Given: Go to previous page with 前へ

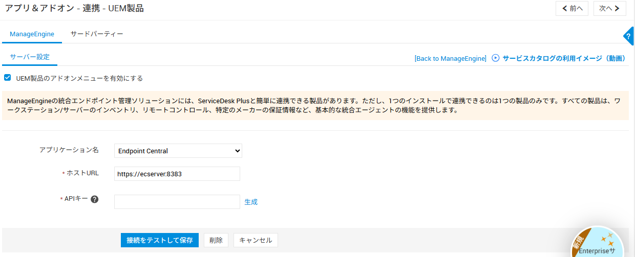Looking at the screenshot, I should (x=571, y=8).
